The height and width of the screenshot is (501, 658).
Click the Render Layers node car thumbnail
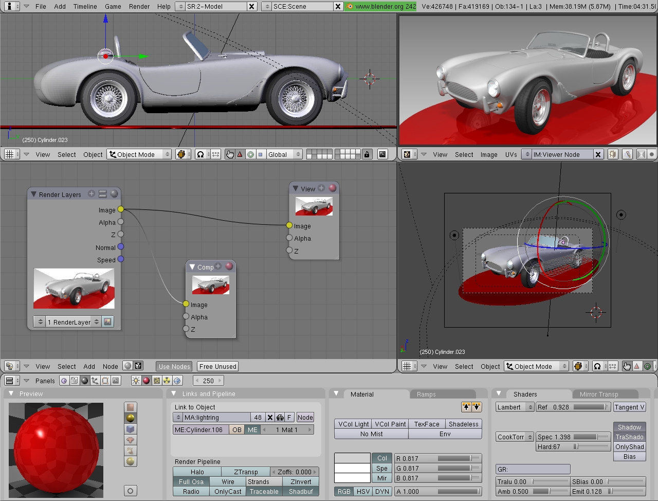coord(74,288)
